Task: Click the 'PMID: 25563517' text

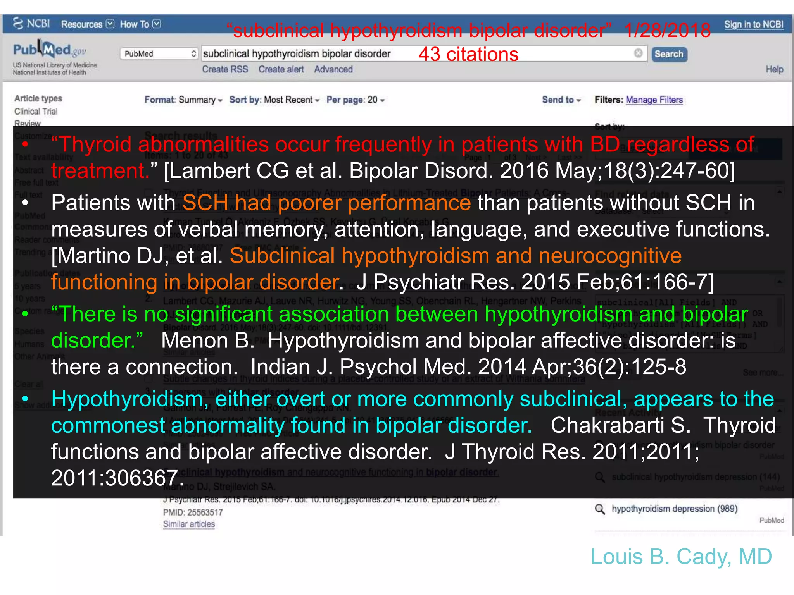Action: point(193,512)
